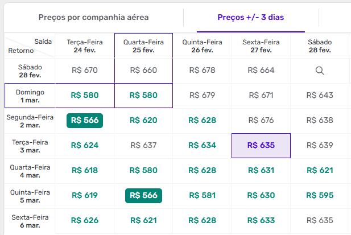Viewport: 351px width, 235px height.
Task: Select R$ 624 on Terça-Feira 3 mar. row
Action: pyautogui.click(x=85, y=145)
